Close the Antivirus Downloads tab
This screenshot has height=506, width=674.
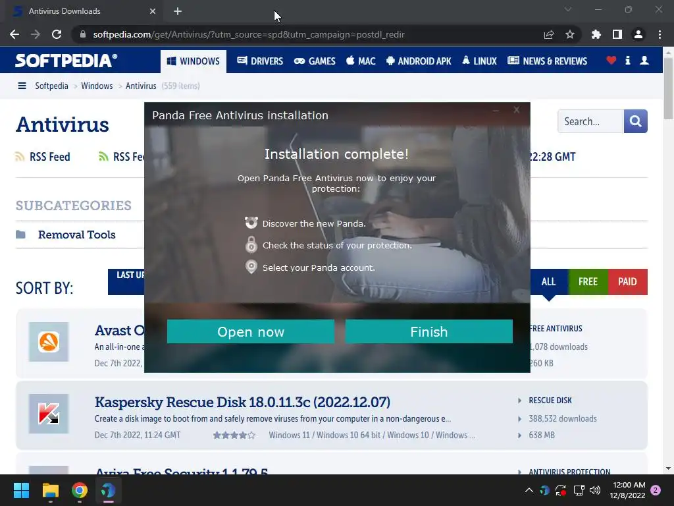(153, 11)
